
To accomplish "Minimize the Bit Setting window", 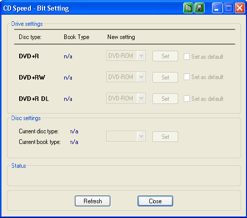I will pos(217,8).
